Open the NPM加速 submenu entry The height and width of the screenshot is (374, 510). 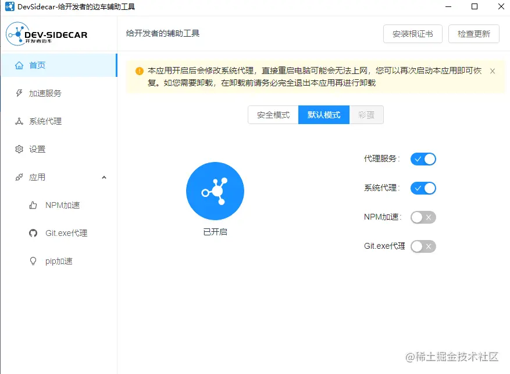(59, 205)
